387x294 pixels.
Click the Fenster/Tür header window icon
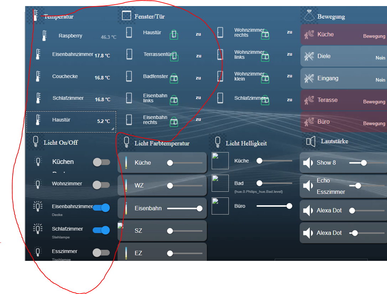pyautogui.click(x=127, y=15)
